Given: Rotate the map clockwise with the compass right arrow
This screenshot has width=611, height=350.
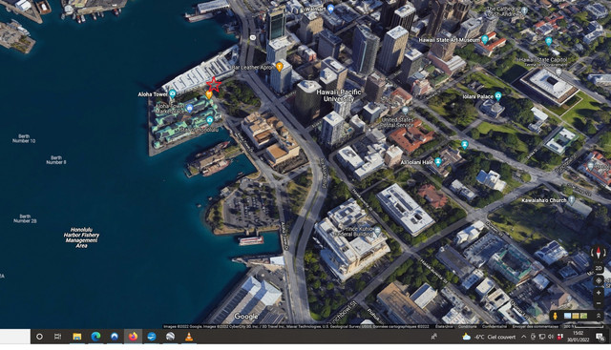Looking at the screenshot, I should pos(604,253).
